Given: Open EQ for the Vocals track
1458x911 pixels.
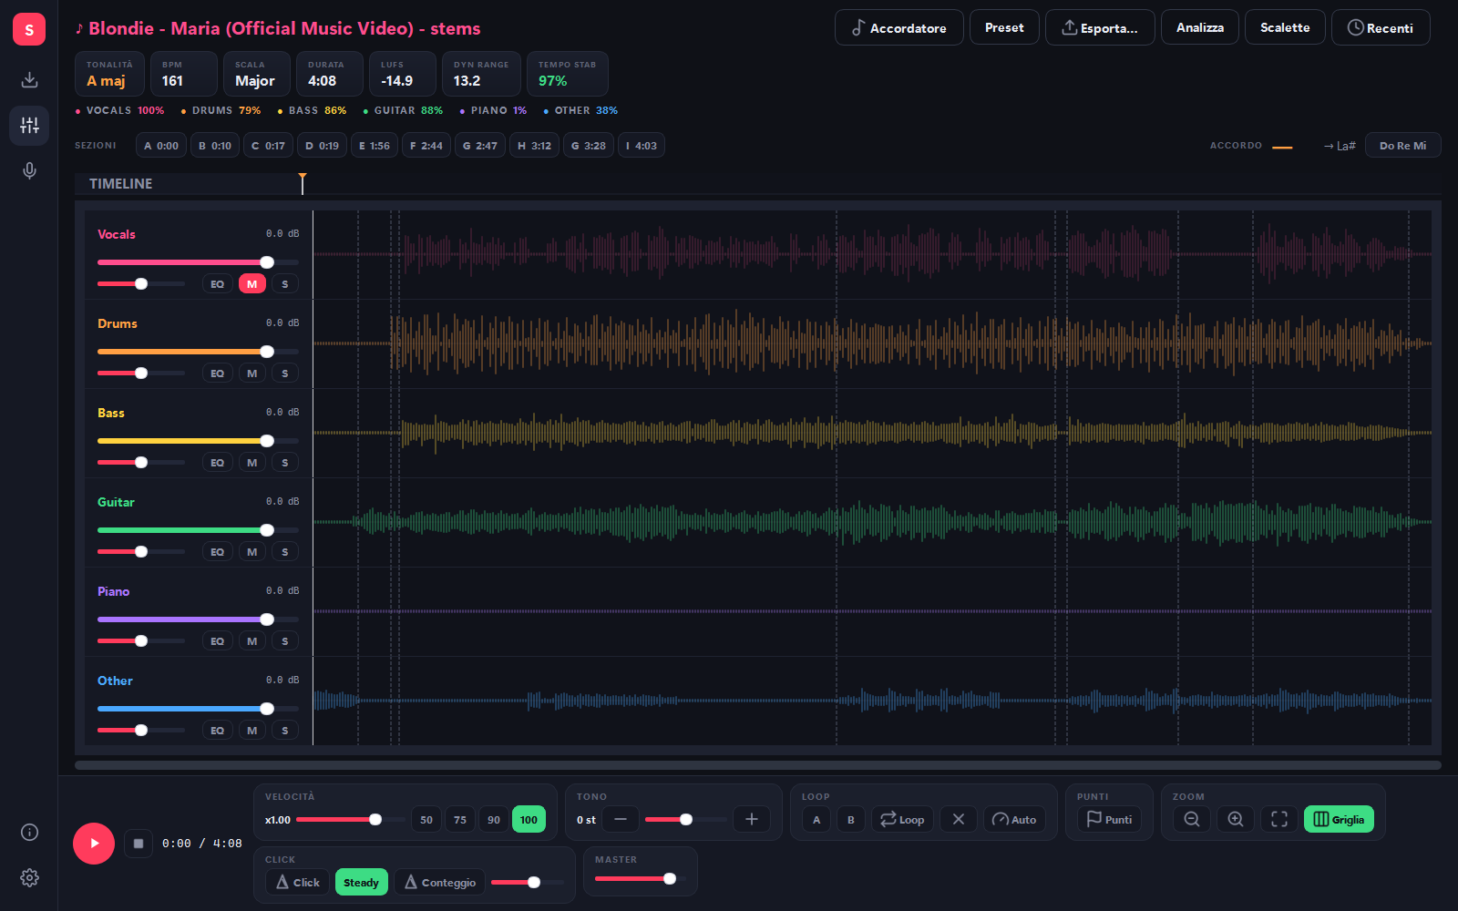Looking at the screenshot, I should 217,284.
